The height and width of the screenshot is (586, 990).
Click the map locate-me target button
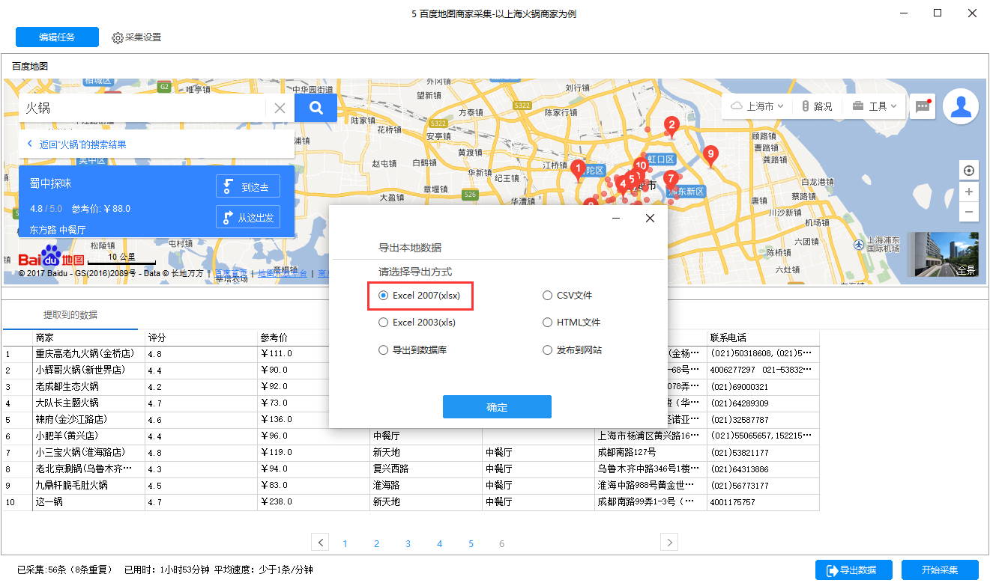[x=970, y=171]
